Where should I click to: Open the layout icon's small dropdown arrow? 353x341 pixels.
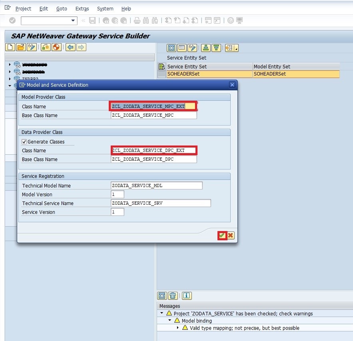[x=236, y=48]
